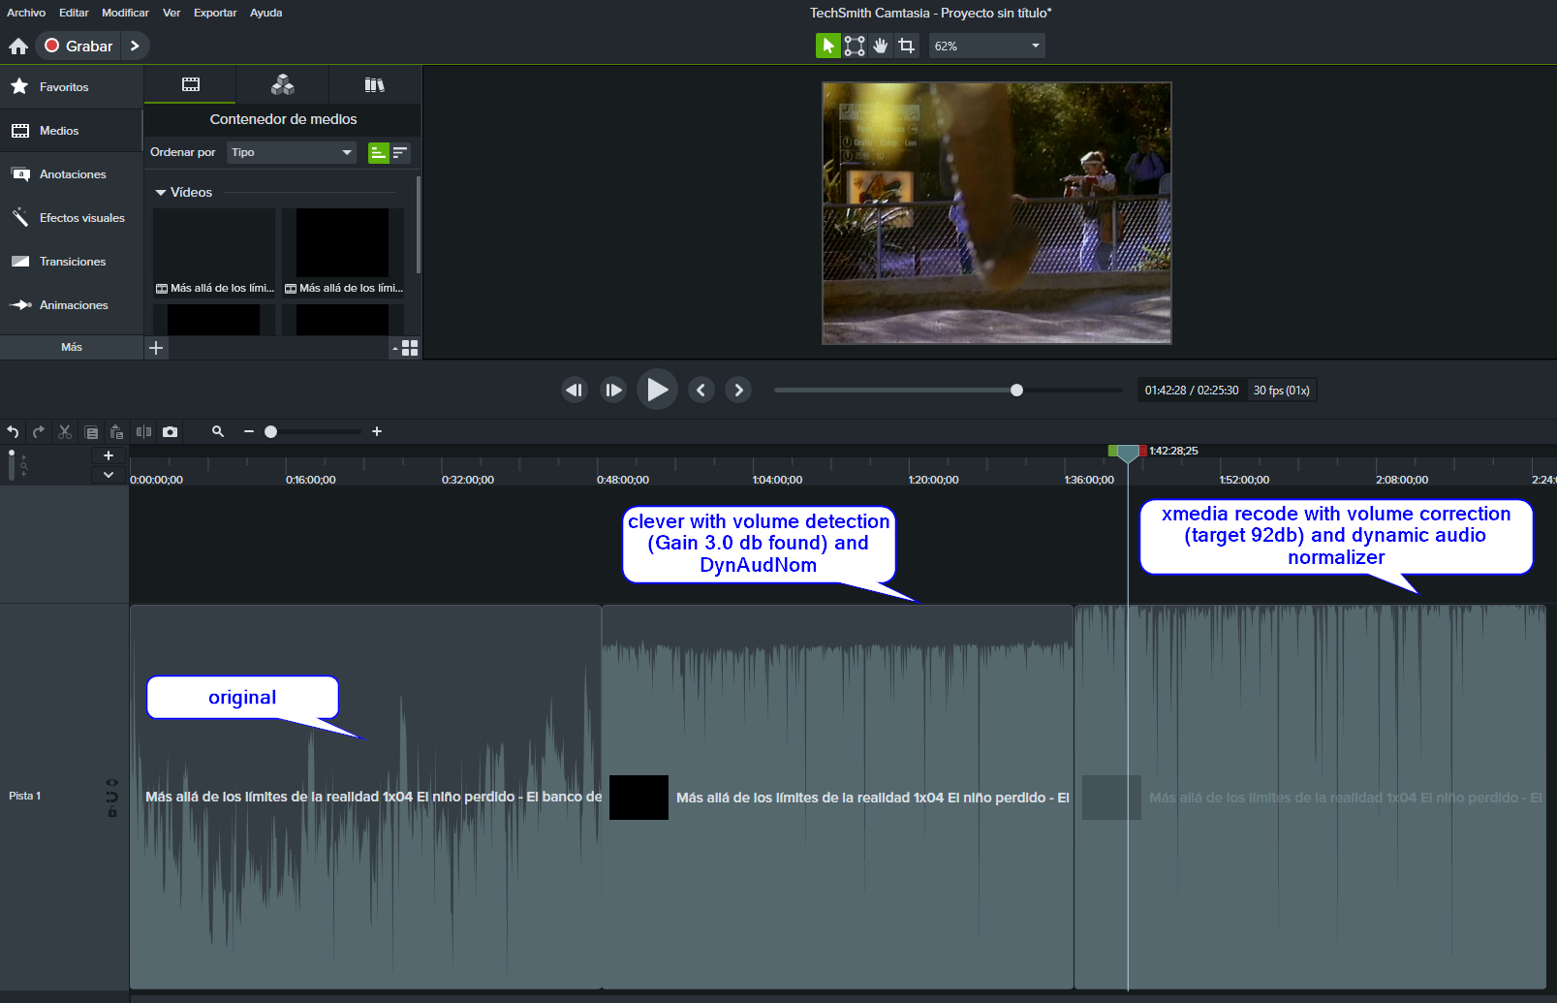1557x1003 pixels.
Task: Toggle the magnetic track on Pista 1
Action: 112,797
